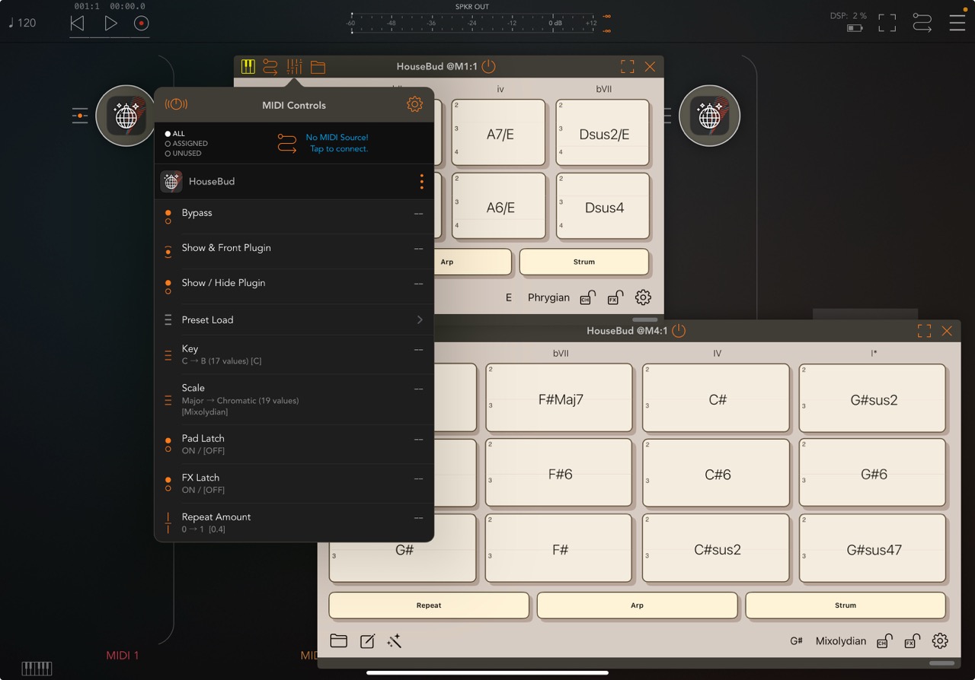Toggle power for HouseBud @M1:1
Viewport: 975px width, 680px height.
click(x=488, y=67)
